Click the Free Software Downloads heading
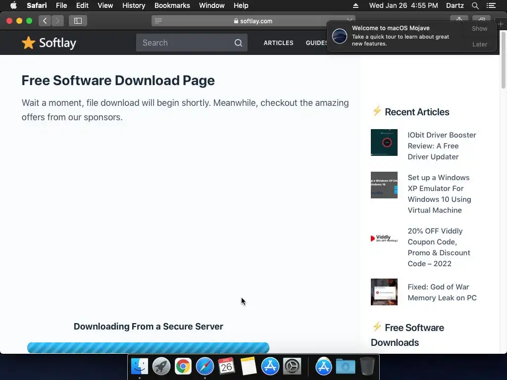The width and height of the screenshot is (507, 380). pyautogui.click(x=407, y=335)
